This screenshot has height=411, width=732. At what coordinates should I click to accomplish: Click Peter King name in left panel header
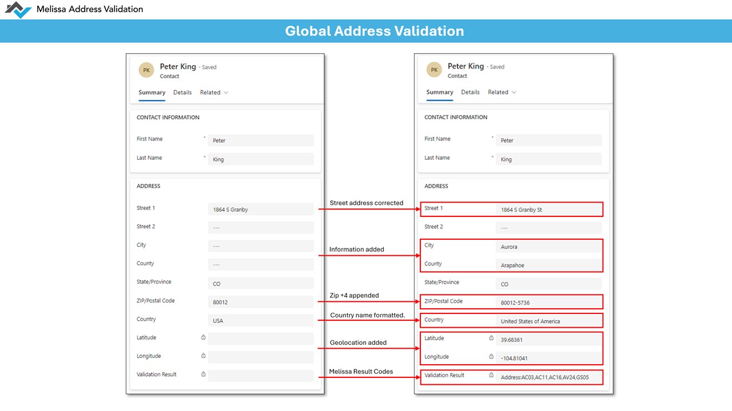click(178, 66)
